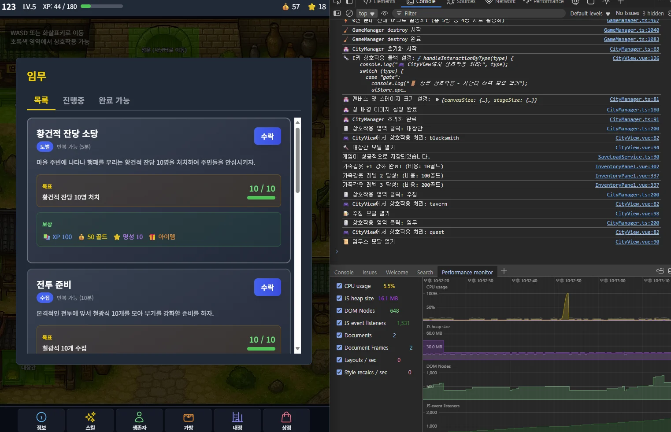This screenshot has width=671, height=432.
Task: Click the quest list scrollbar thumb
Action: click(x=298, y=160)
